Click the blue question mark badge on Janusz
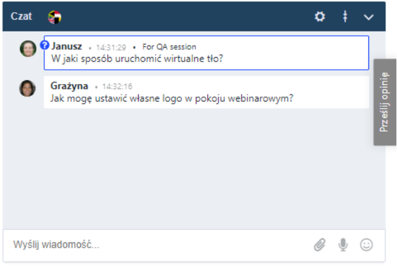 tap(44, 46)
